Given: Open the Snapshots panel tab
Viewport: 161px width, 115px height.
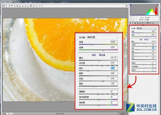Looking at the screenshot, I should [x=153, y=23].
